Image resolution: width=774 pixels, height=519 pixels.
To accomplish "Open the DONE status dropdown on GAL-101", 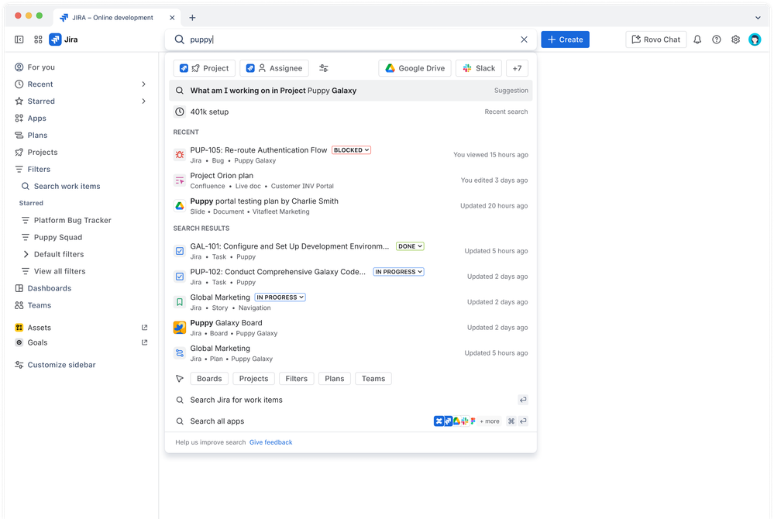I will coord(410,246).
